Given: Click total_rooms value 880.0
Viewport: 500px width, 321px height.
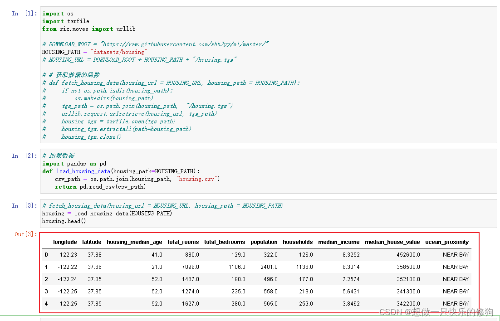Looking at the screenshot, I should [192, 255].
